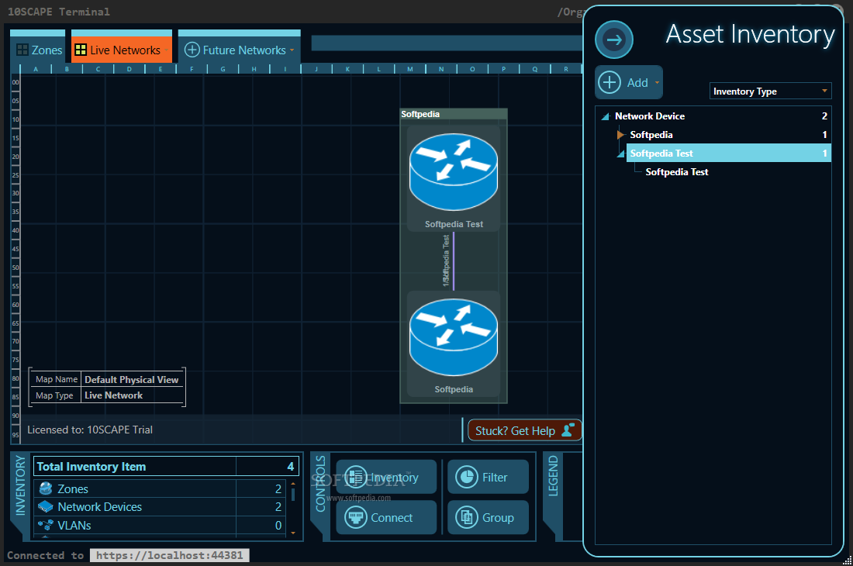Select the Network Device root row
The height and width of the screenshot is (566, 853).
pos(721,116)
